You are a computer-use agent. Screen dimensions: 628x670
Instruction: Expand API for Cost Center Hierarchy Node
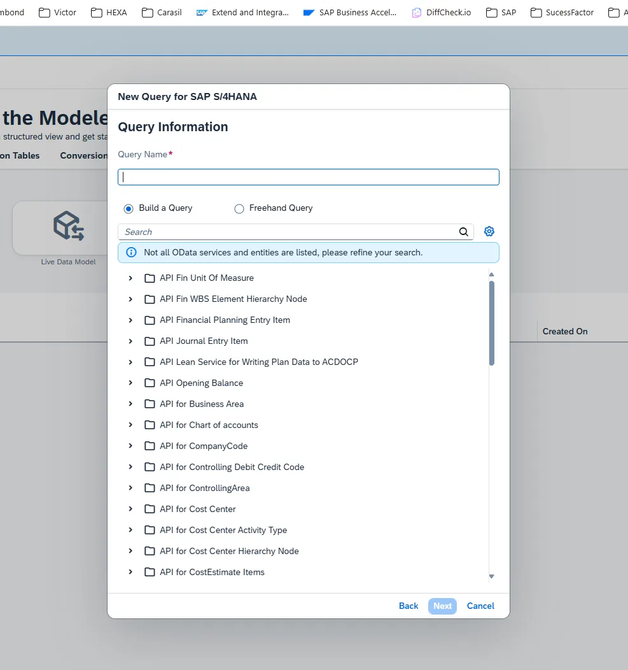pos(130,551)
